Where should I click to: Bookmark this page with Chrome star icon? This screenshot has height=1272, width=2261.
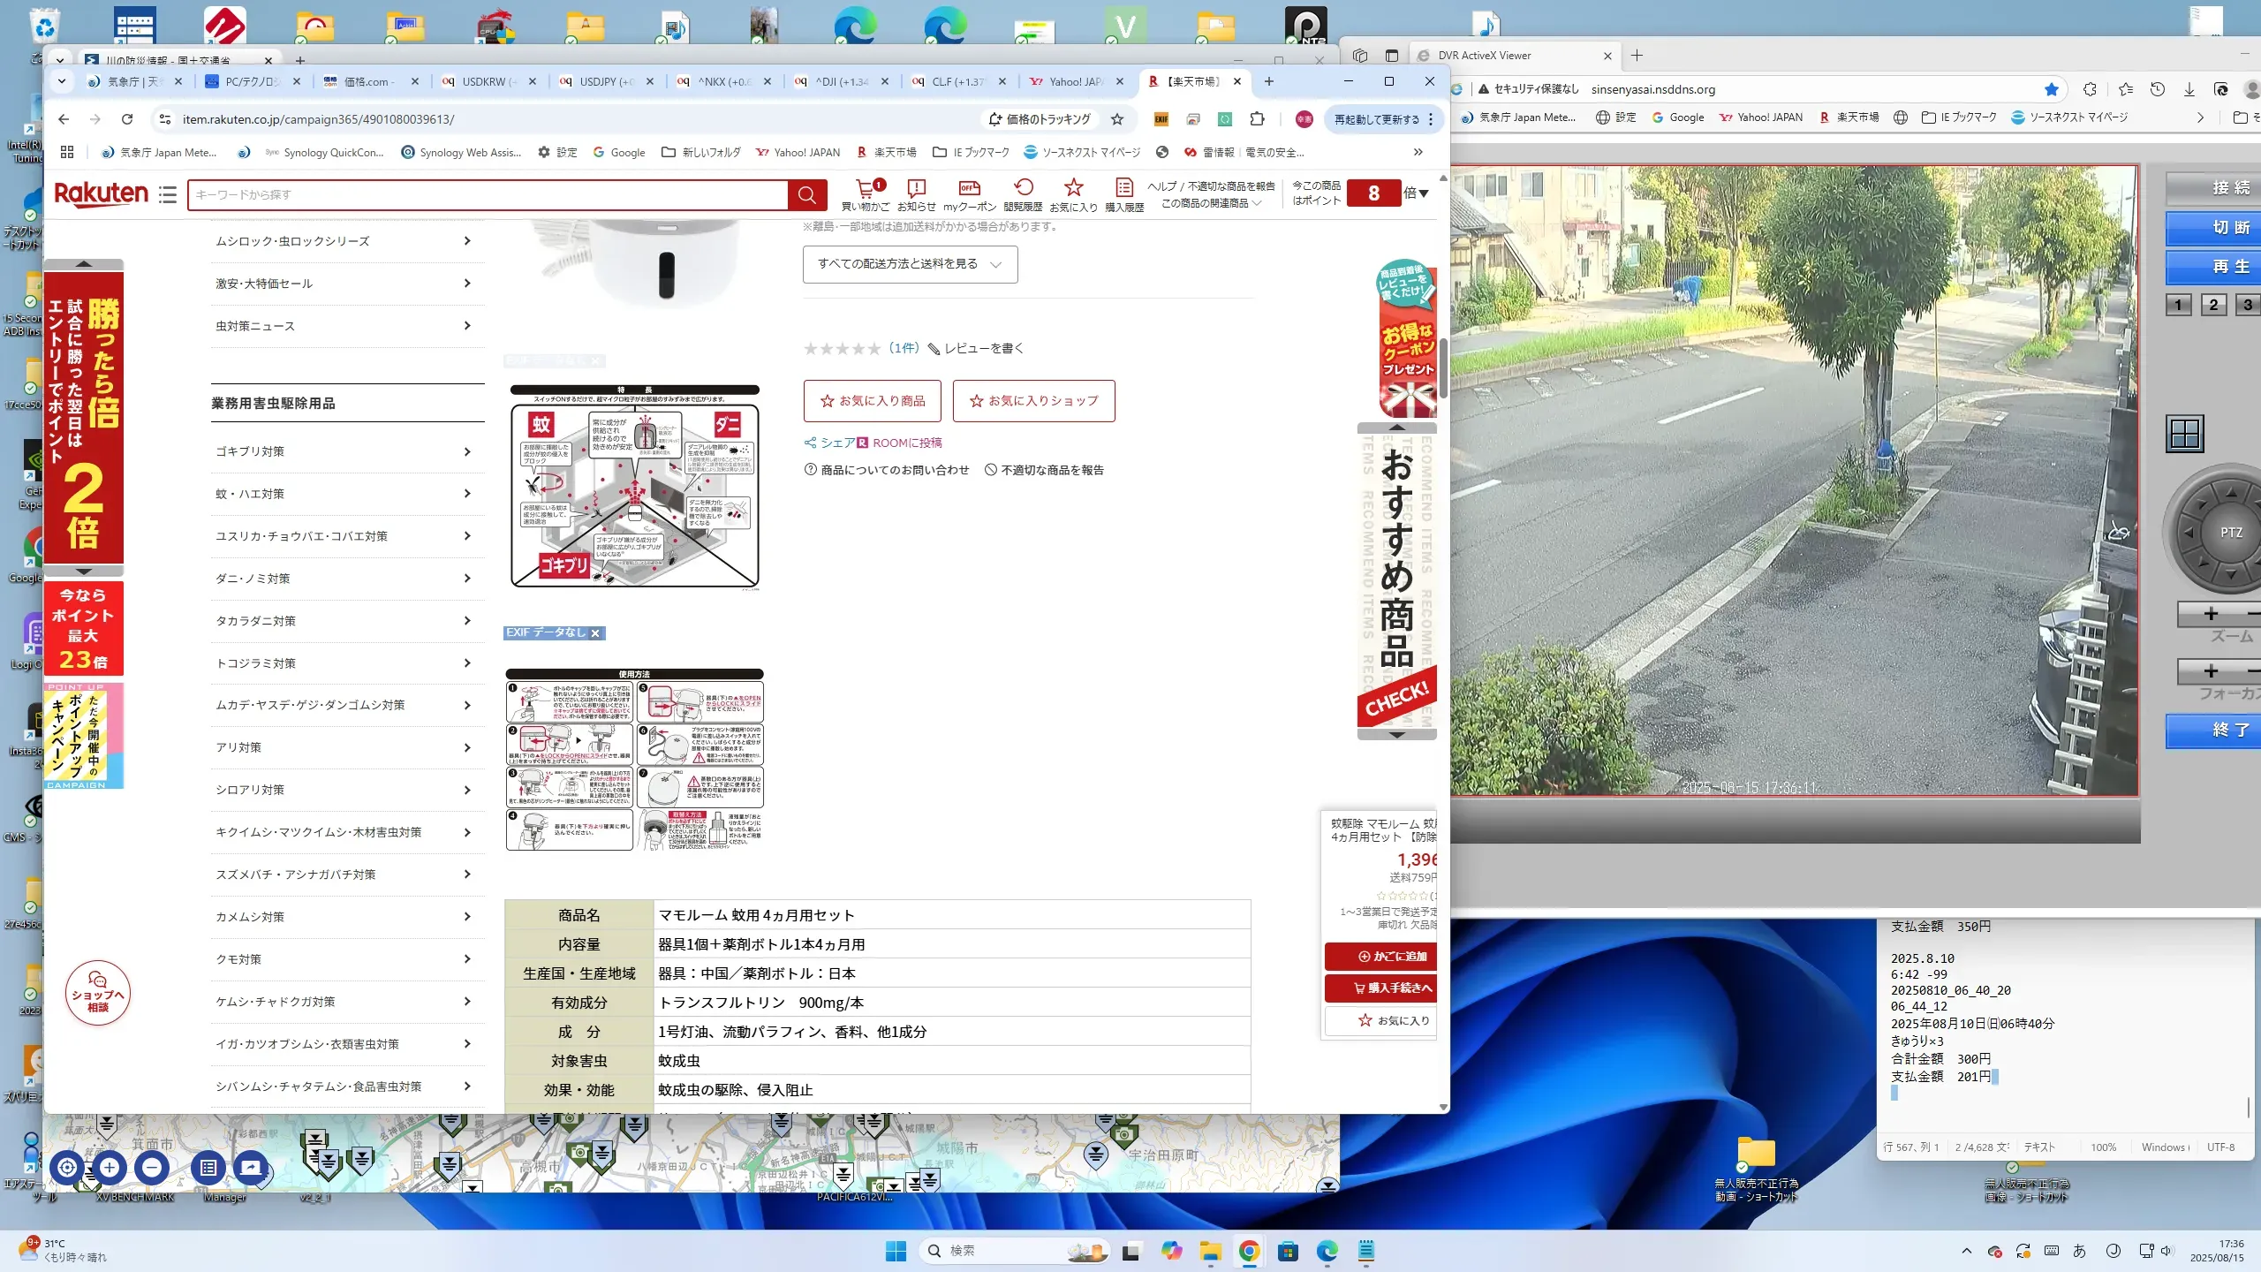point(1117,119)
